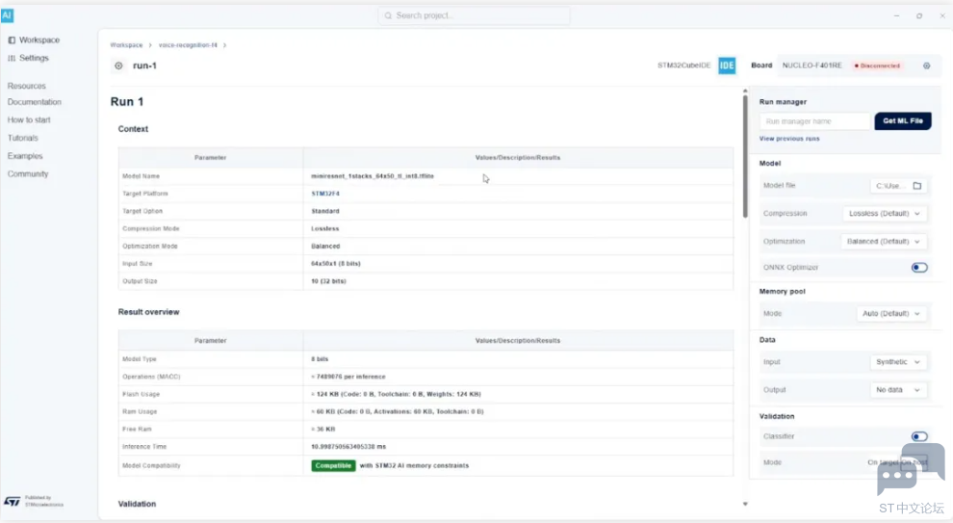The height and width of the screenshot is (523, 953).
Task: Open Settings in the sidebar
Action: [28, 58]
